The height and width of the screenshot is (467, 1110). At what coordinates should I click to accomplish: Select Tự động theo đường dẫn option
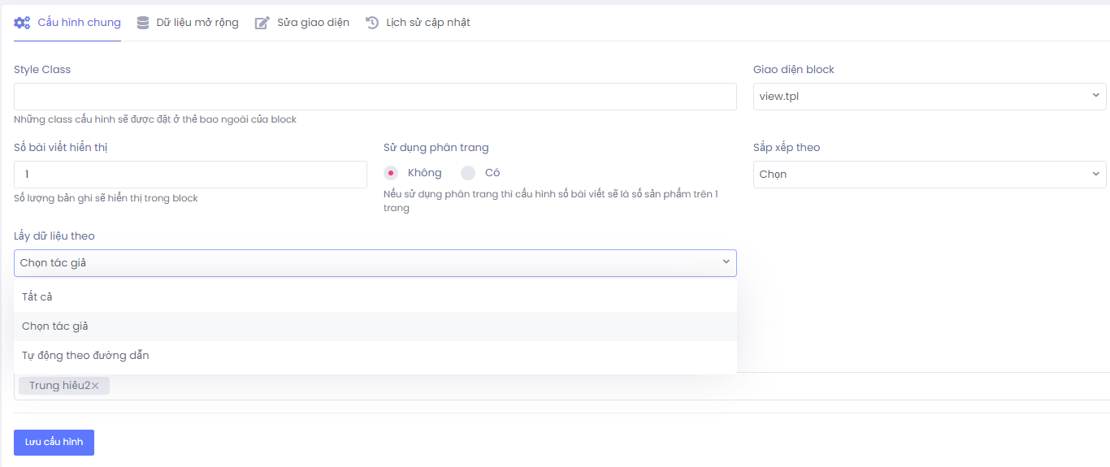(x=85, y=356)
